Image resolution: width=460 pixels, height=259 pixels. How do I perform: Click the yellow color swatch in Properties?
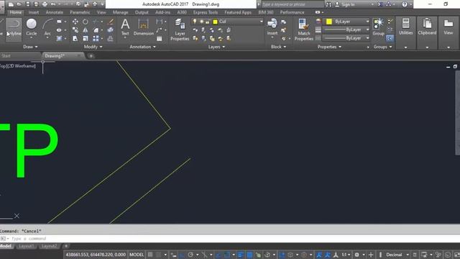click(329, 22)
